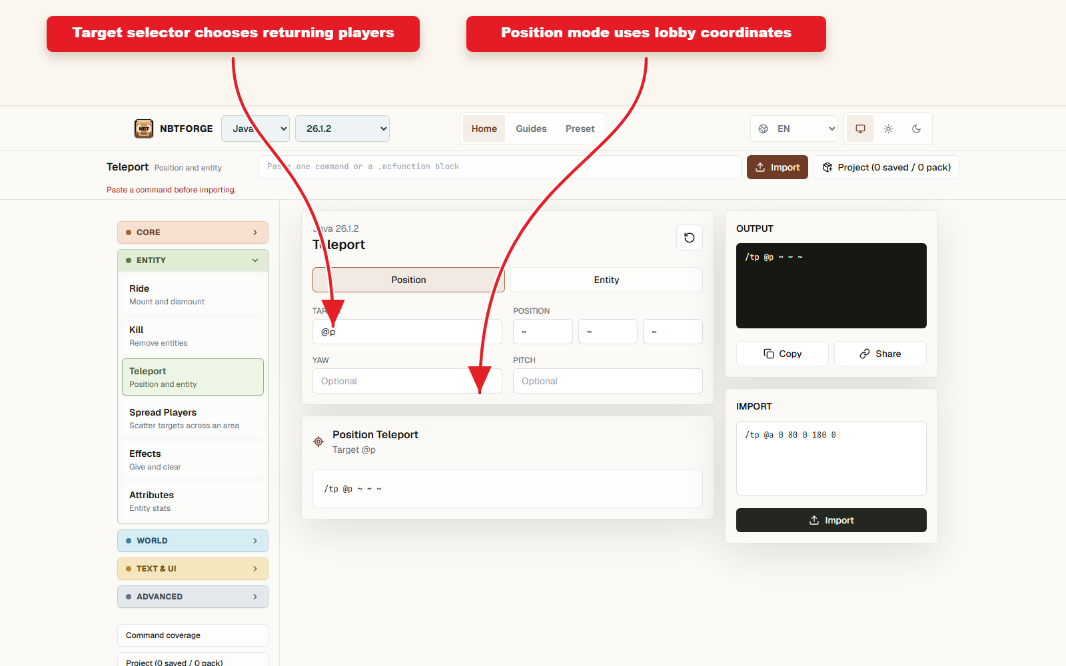Click the generated command preview /tp @p ~ ~ ~
1066x666 pixels.
tap(508, 489)
